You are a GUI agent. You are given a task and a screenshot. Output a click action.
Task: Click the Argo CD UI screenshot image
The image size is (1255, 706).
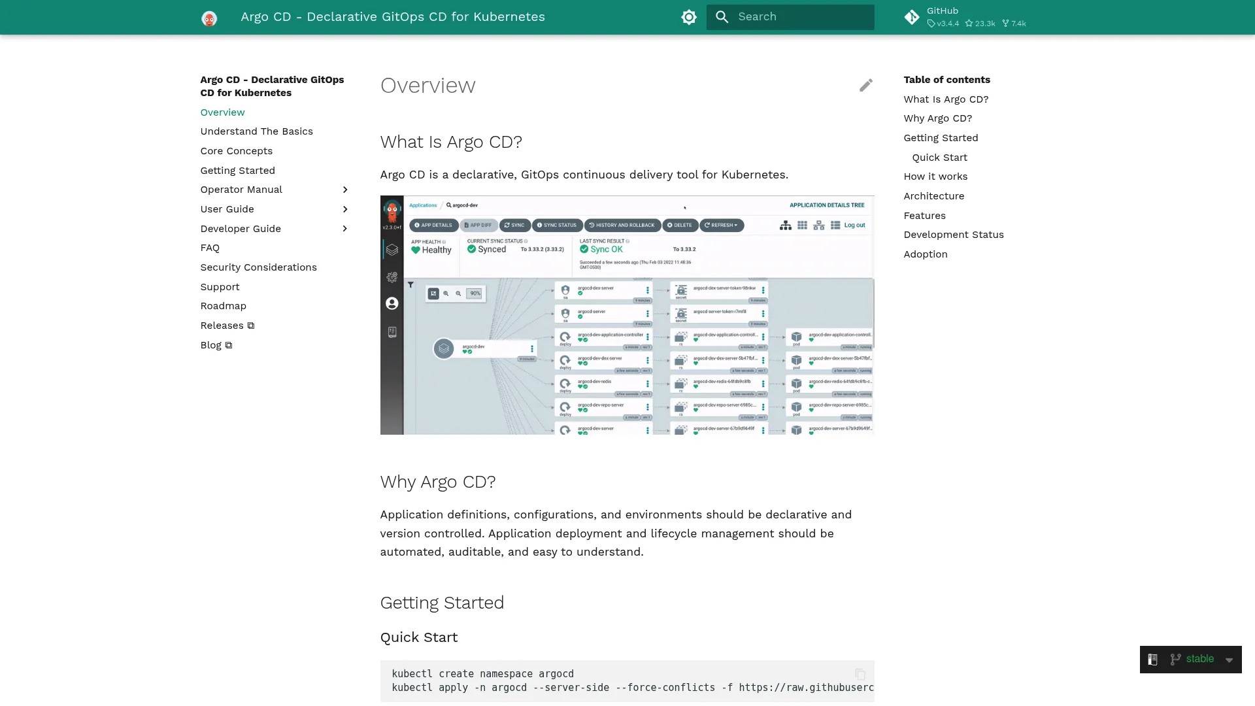(627, 315)
